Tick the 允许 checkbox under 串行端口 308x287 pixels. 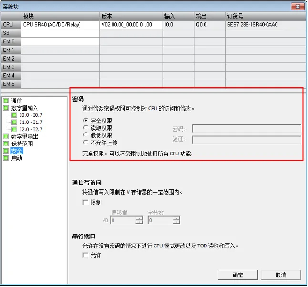coord(86,255)
